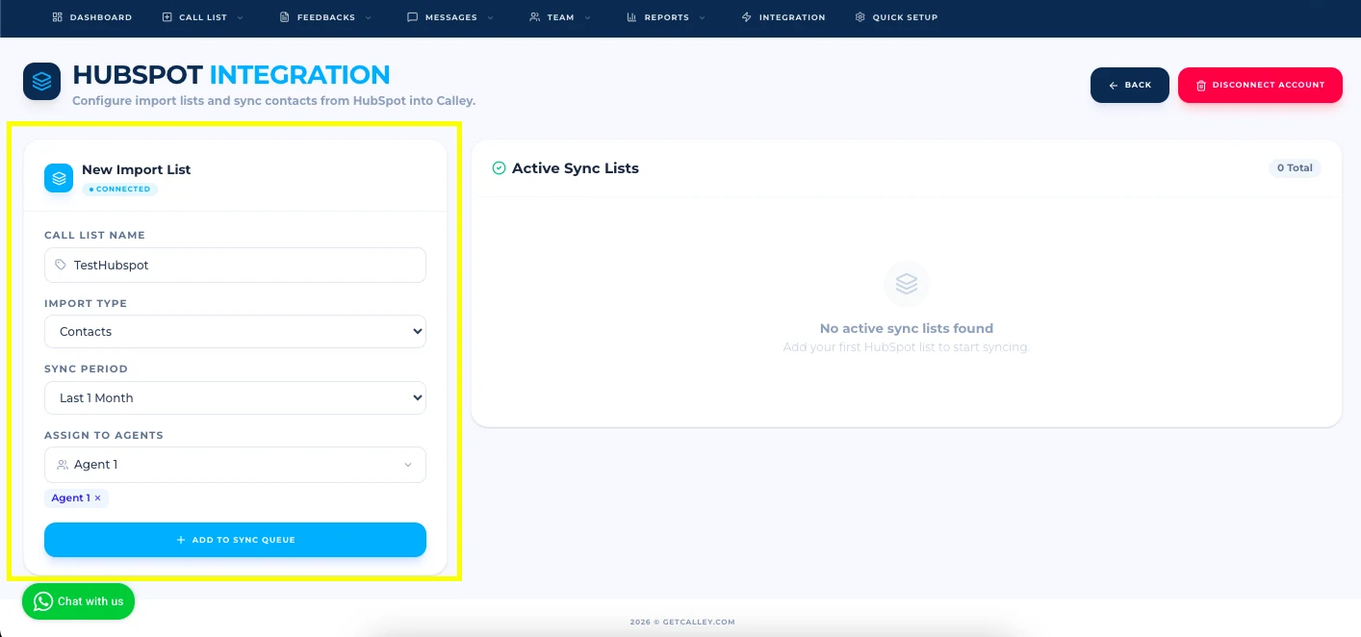Open the Call List menu
Screen dimensions: 1361x637
202,17
